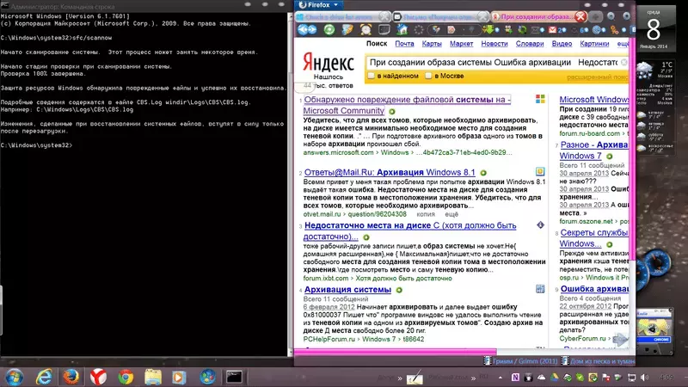This screenshot has width=688, height=387.
Task: Click green circle after Архивация системы title
Action: point(399,290)
